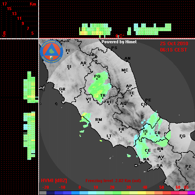Click the '17' altitude label in corner panel

click(4, 4)
